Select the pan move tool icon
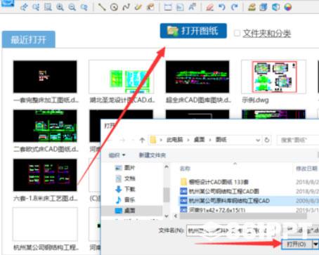319x255 pixels. 24,7
